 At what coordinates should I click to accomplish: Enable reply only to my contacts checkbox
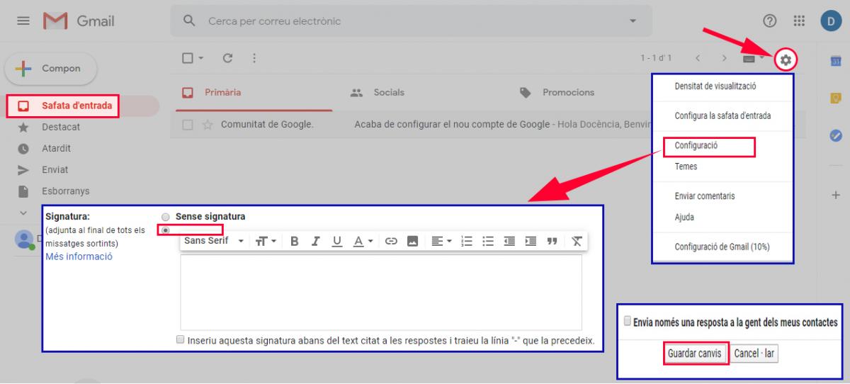coord(627,321)
